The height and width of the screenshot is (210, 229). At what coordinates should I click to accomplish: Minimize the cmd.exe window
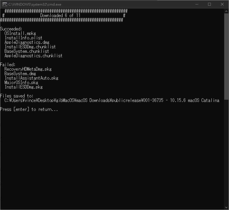197,4
